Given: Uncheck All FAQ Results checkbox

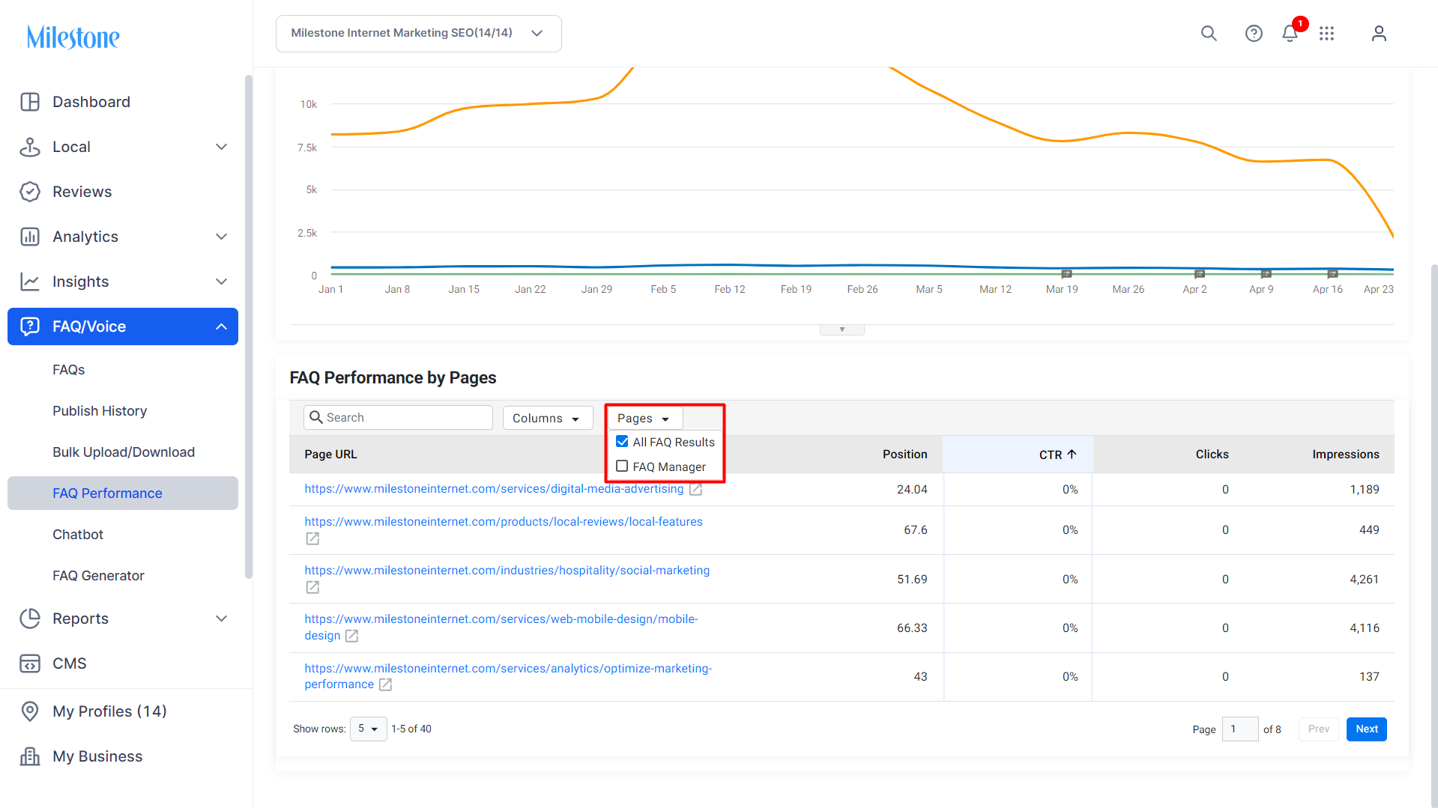Looking at the screenshot, I should pos(622,441).
